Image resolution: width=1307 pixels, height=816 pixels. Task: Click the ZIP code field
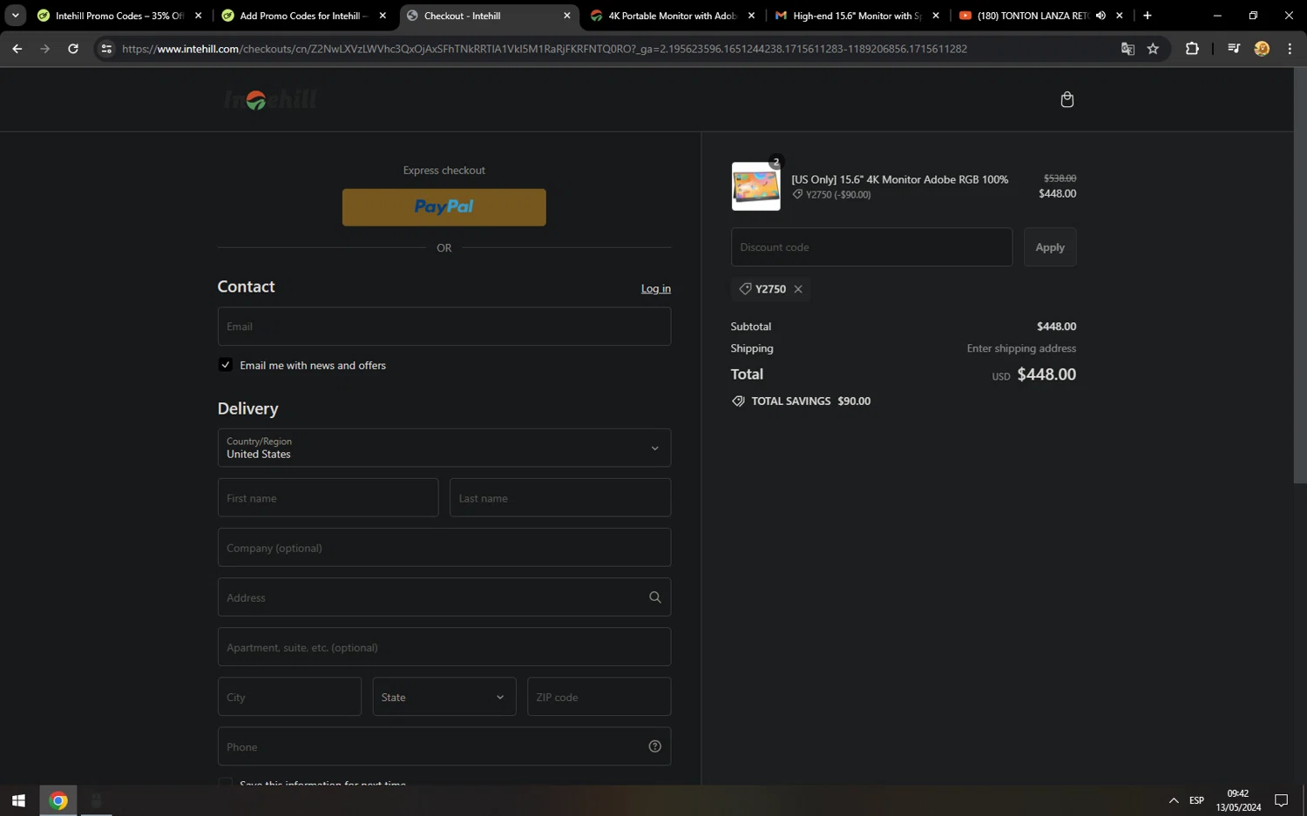[x=599, y=697]
